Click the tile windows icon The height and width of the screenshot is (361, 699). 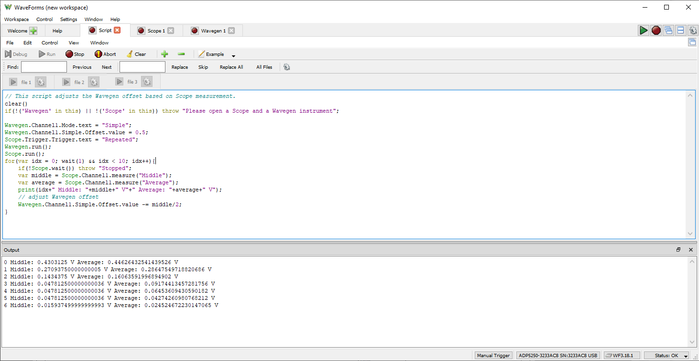coord(680,30)
